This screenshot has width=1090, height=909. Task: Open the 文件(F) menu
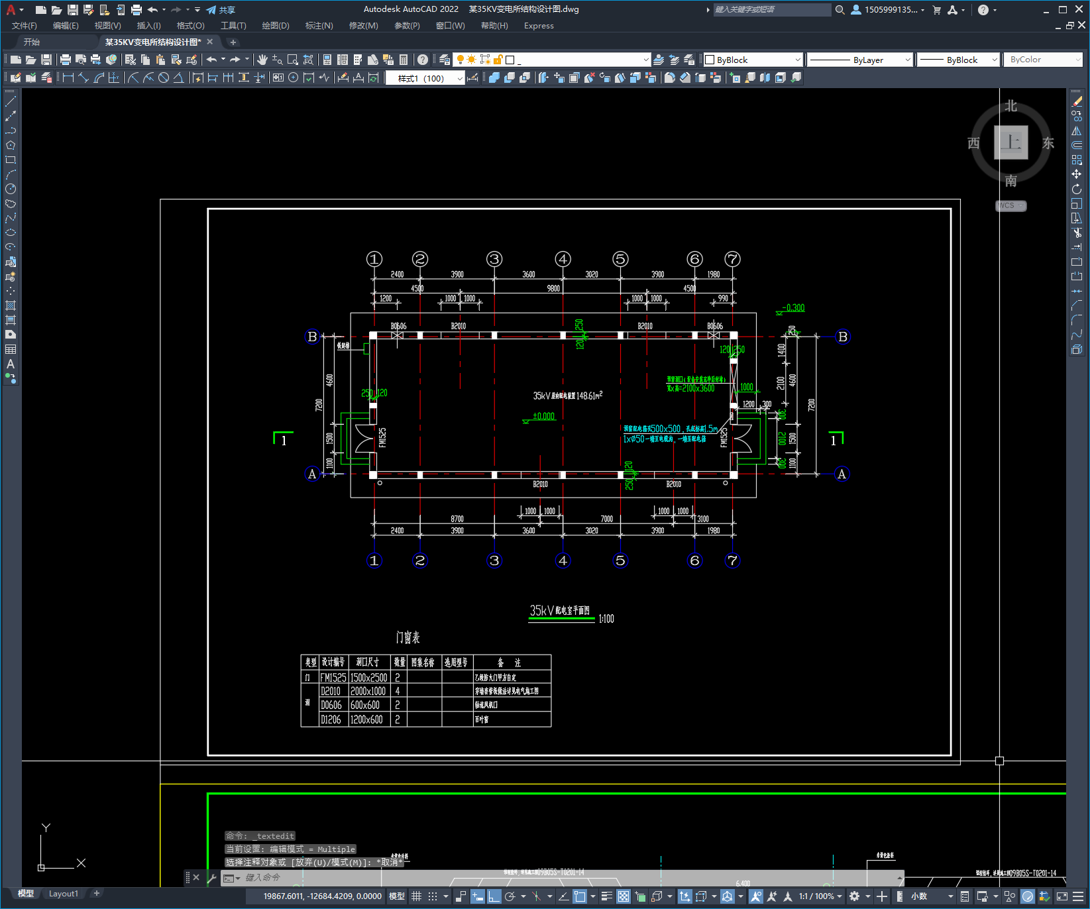25,26
